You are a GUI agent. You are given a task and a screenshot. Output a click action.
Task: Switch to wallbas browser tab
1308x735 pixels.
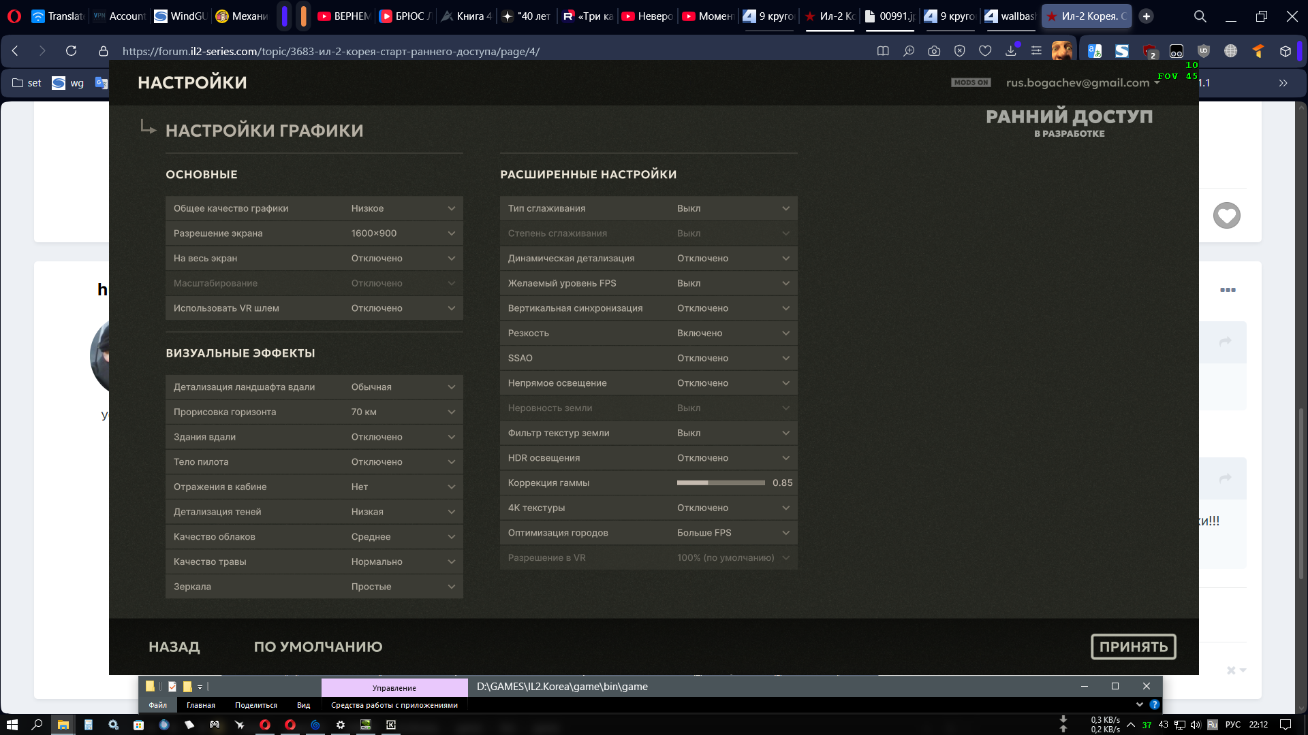[1010, 16]
